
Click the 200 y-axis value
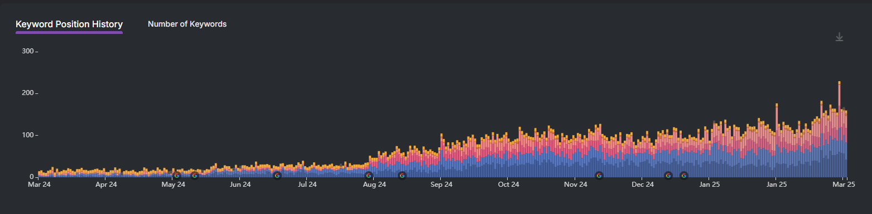[28, 93]
